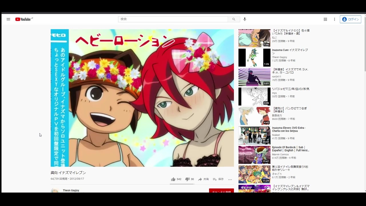
Task: Click the video player area
Action: (x=142, y=98)
